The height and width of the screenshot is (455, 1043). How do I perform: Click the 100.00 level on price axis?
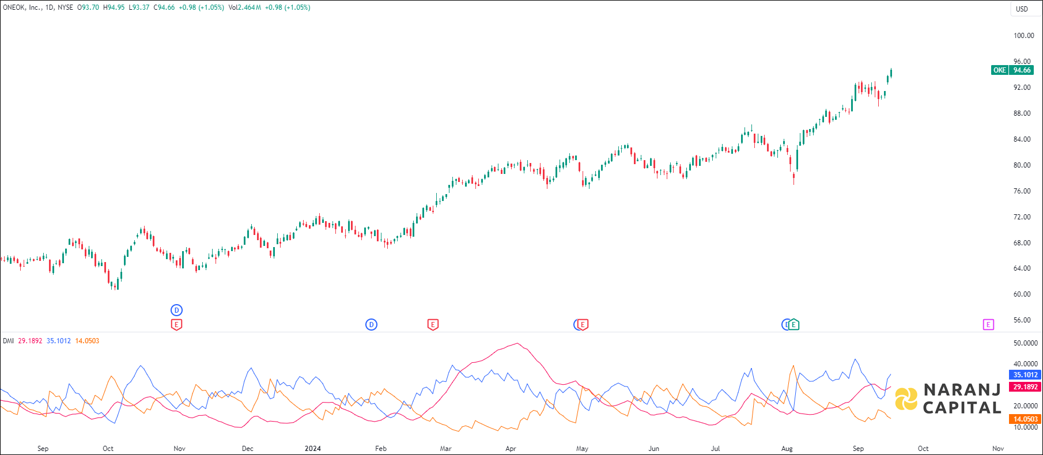tap(1023, 36)
